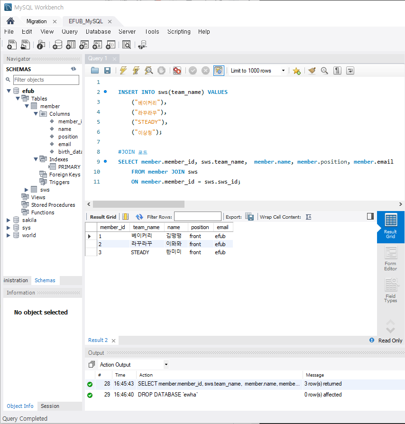Create a new function icon
Screen dimensions: 405x424
coord(110,45)
